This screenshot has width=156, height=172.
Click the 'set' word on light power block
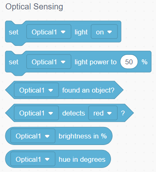click(x=14, y=62)
